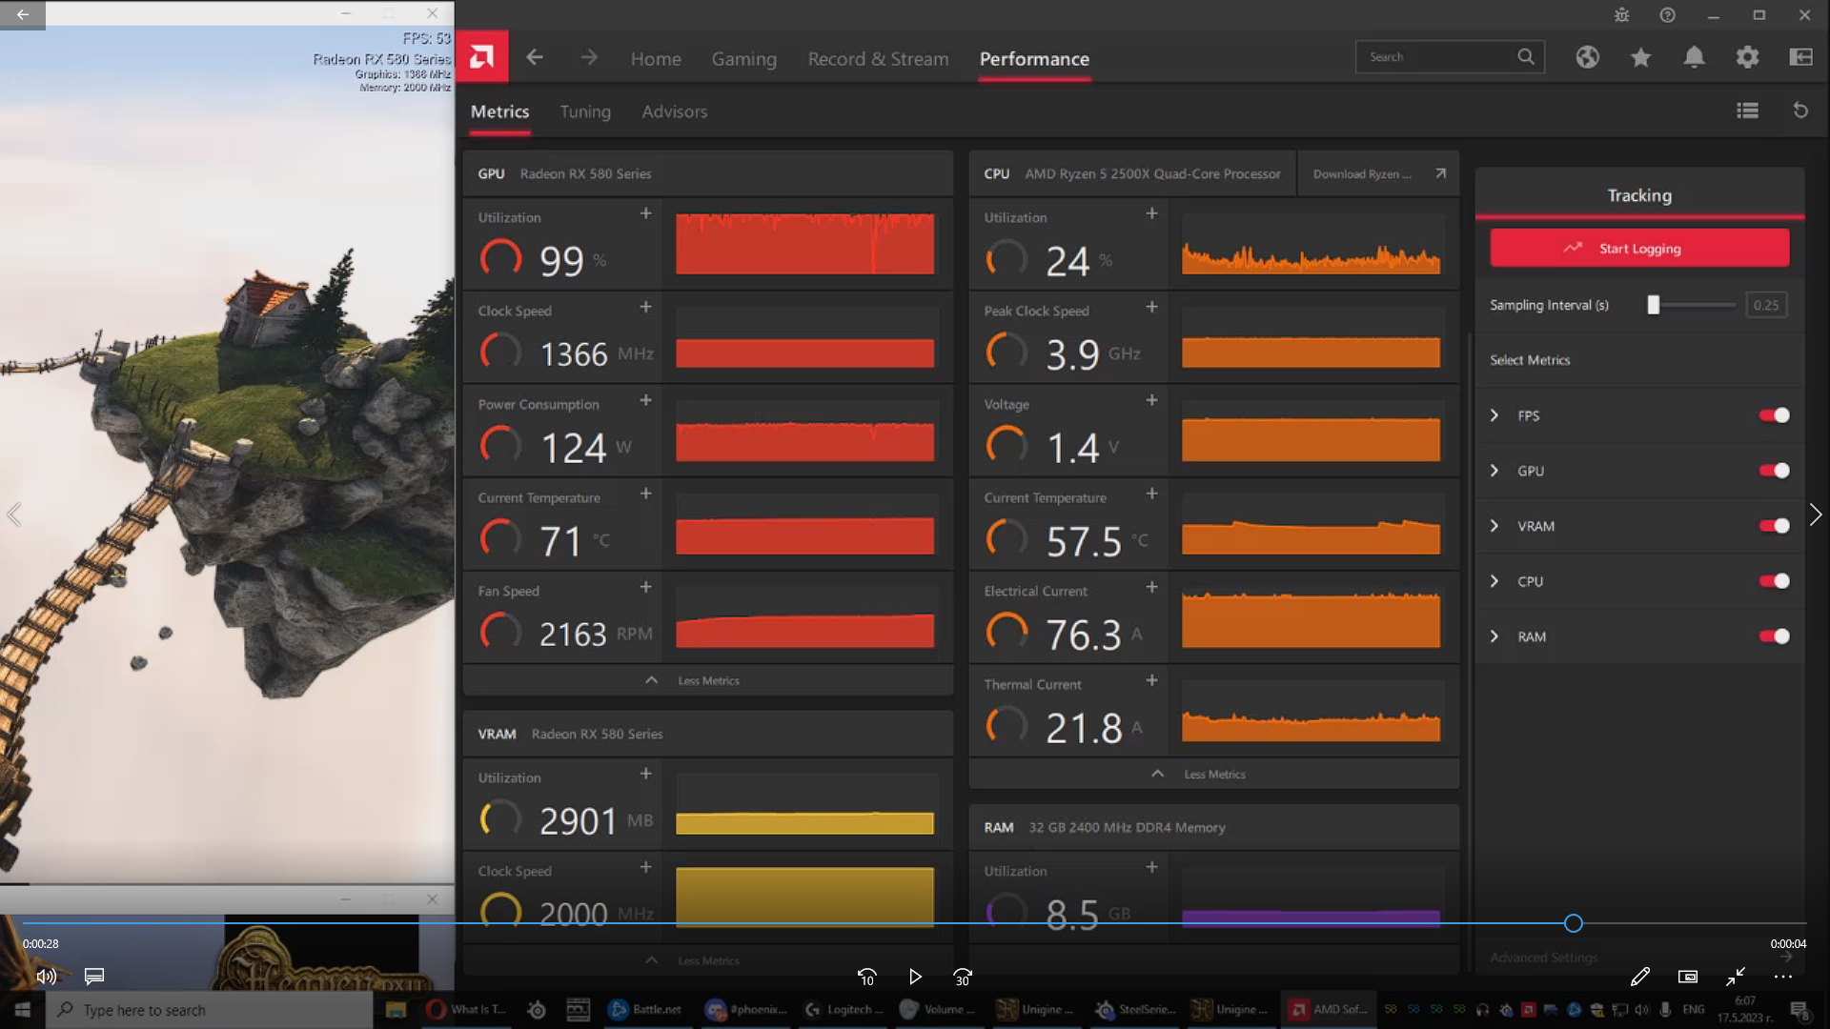Viewport: 1830px width, 1029px height.
Task: Expand the CPU metrics chevron in Tracking
Action: (1494, 581)
